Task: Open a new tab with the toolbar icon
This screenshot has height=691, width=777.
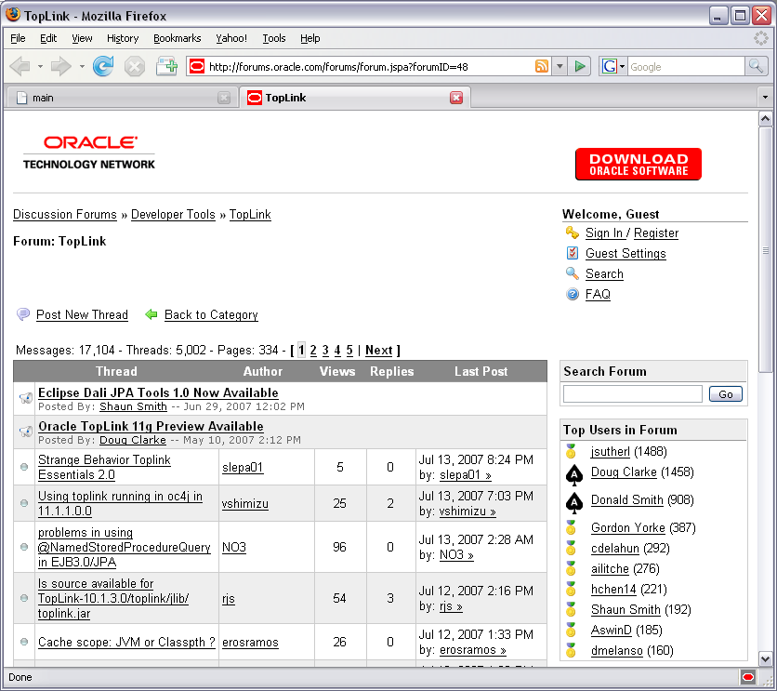Action: tap(166, 66)
